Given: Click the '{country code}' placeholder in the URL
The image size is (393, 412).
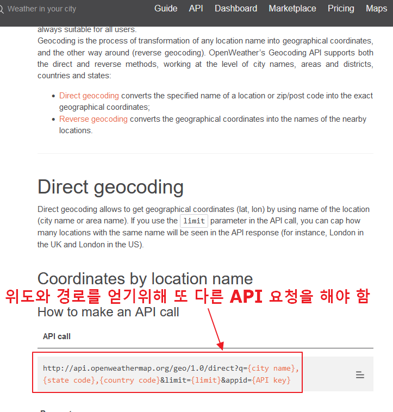Looking at the screenshot, I should point(129,380).
